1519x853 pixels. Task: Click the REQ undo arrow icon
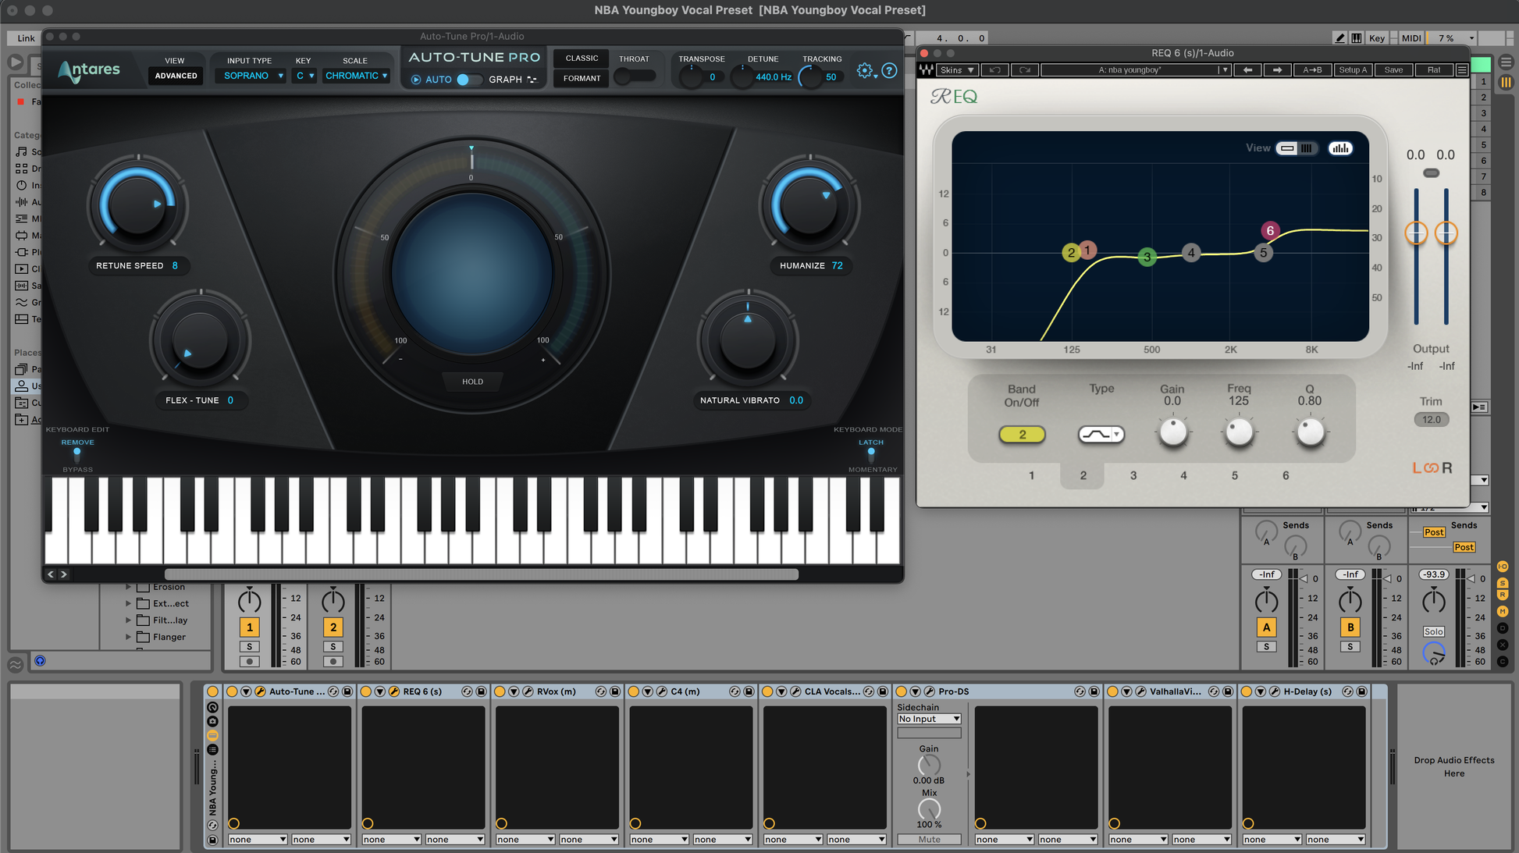point(994,69)
